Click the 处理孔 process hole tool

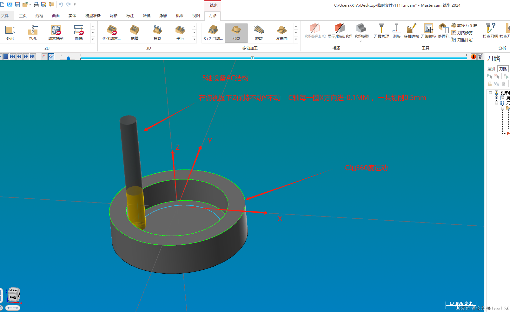coord(443,31)
